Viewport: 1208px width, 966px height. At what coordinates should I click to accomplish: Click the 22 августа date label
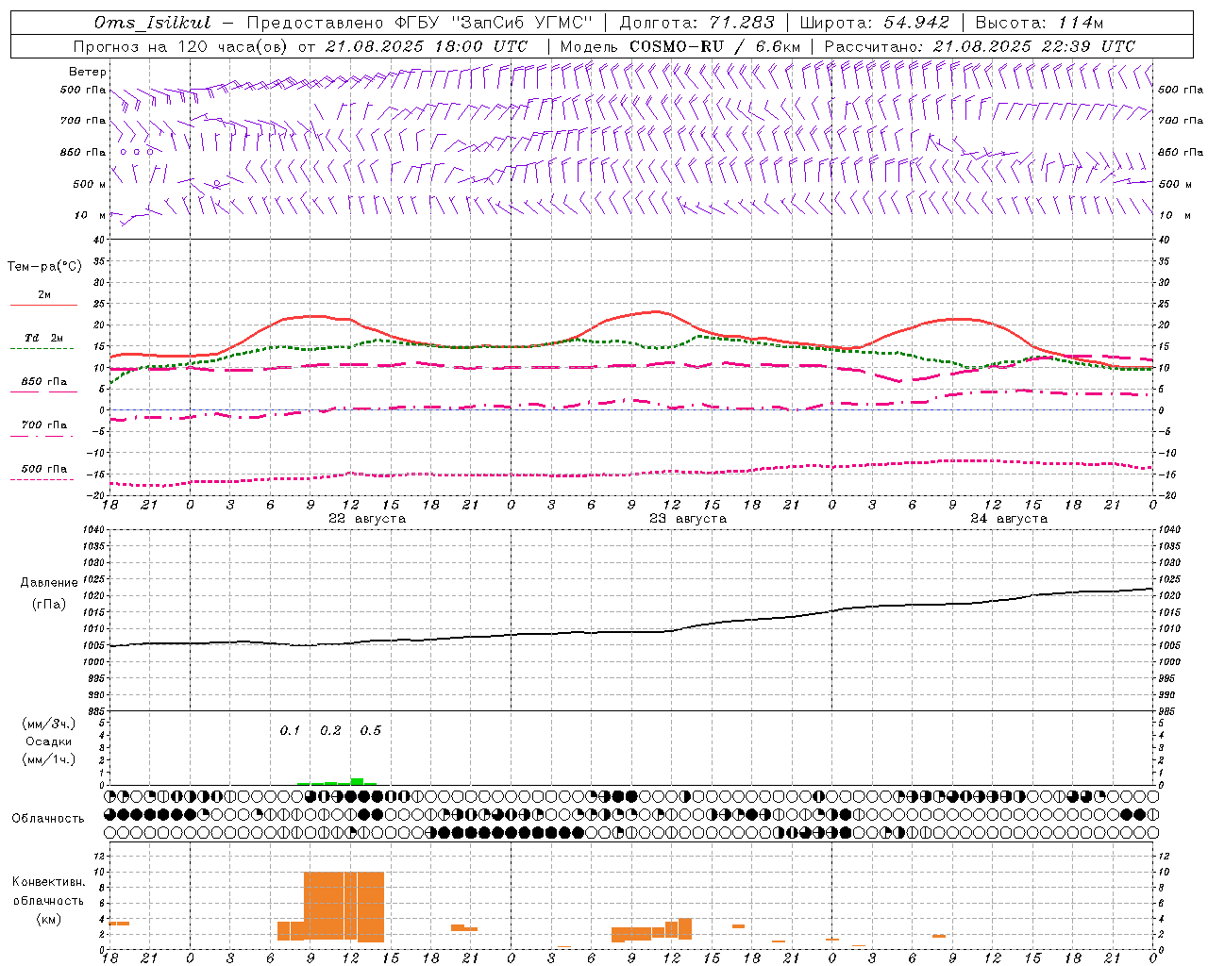(367, 519)
